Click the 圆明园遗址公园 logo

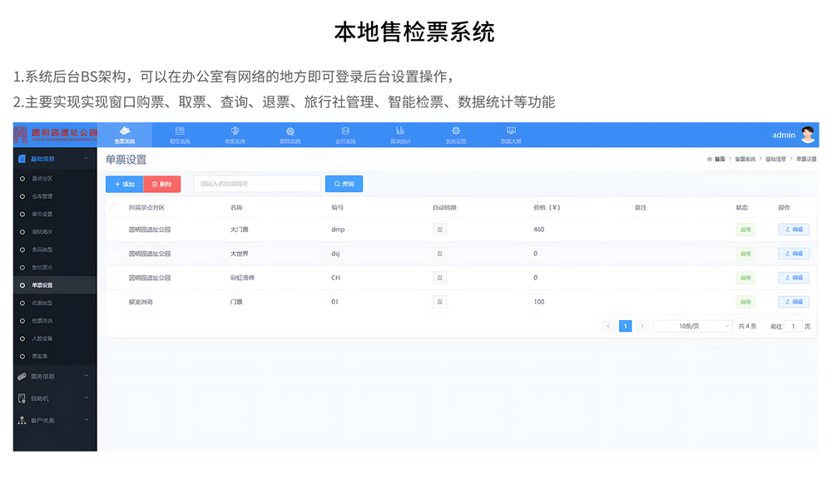[x=56, y=135]
